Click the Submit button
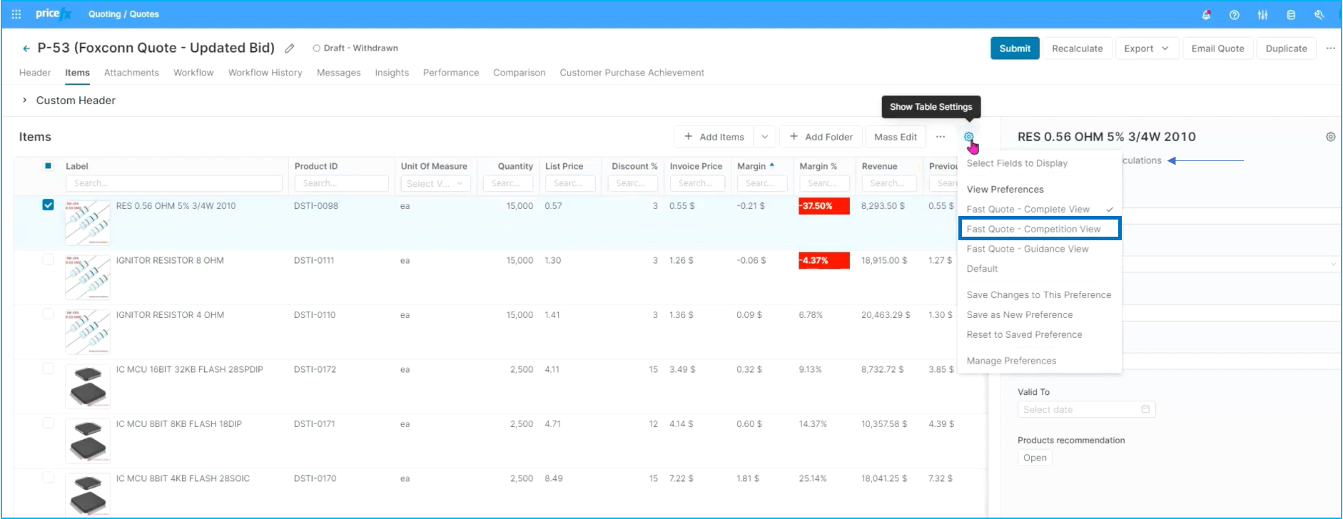The image size is (1343, 519). [1015, 48]
